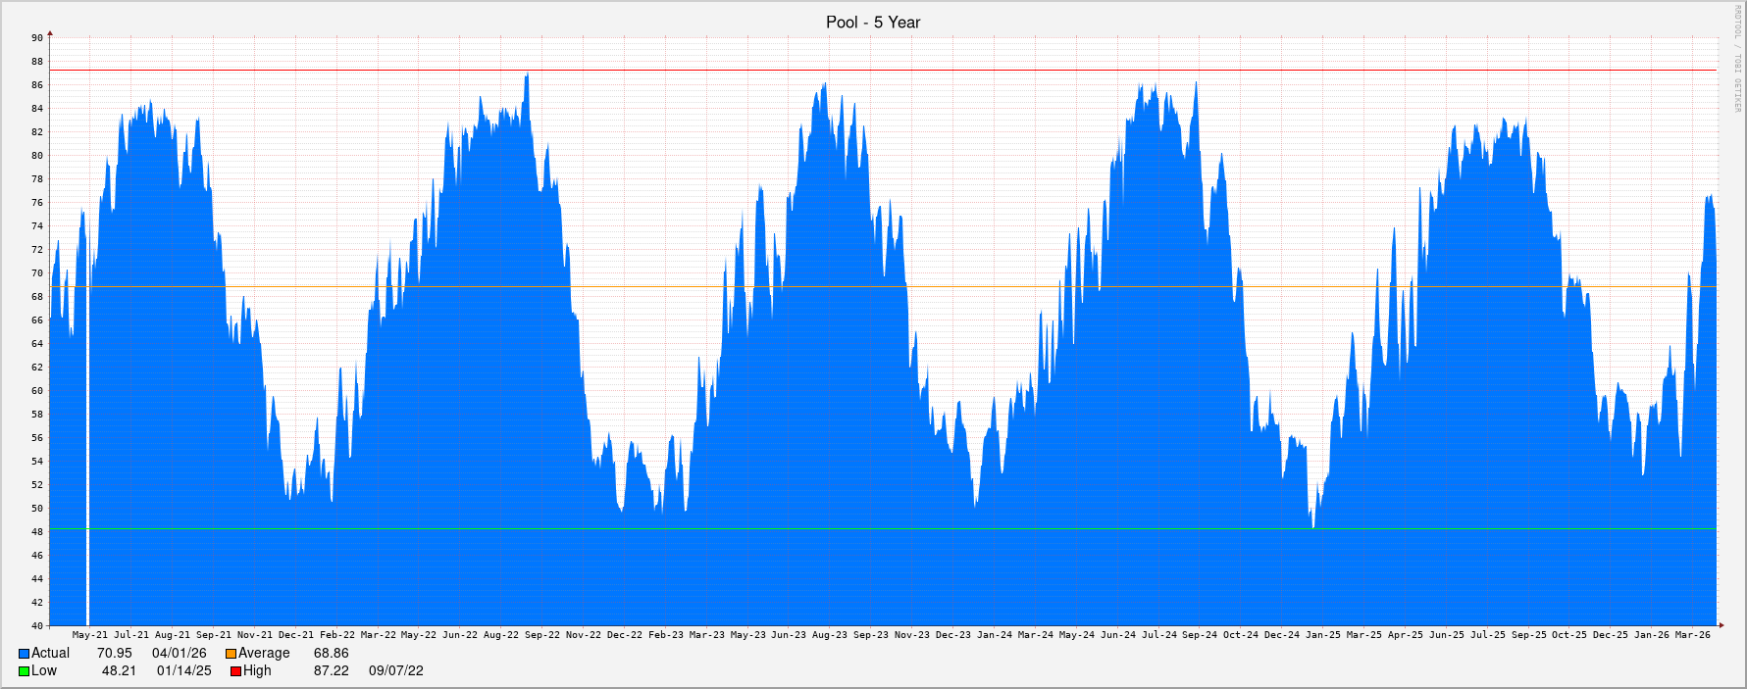Click the blue Actual legend swatch

click(24, 654)
